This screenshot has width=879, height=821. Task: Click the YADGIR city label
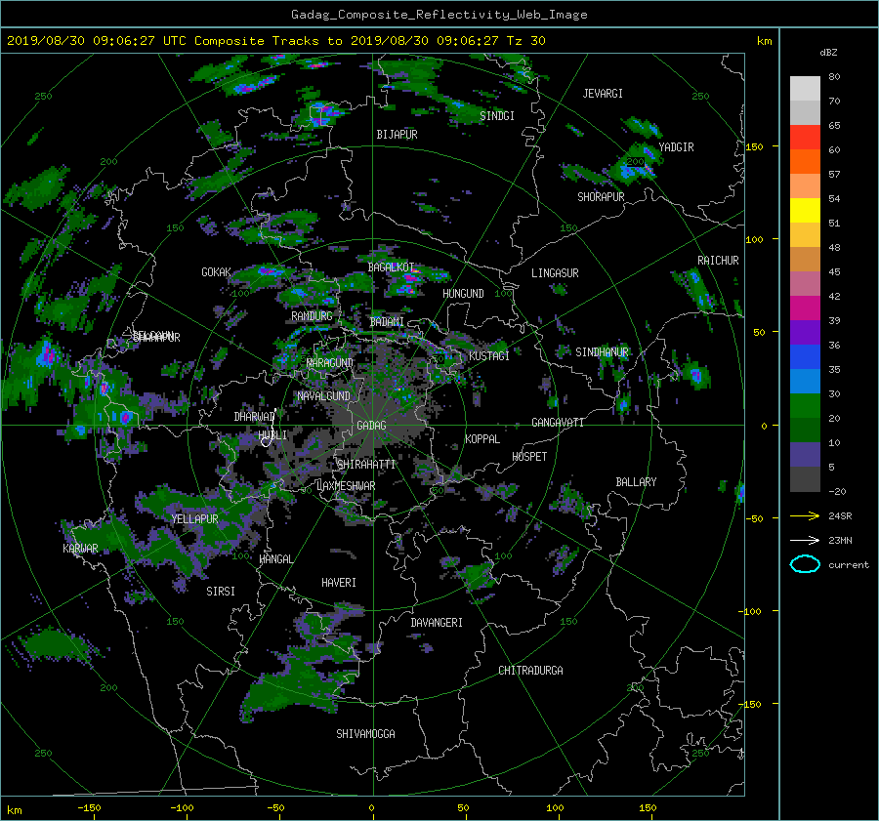[676, 147]
